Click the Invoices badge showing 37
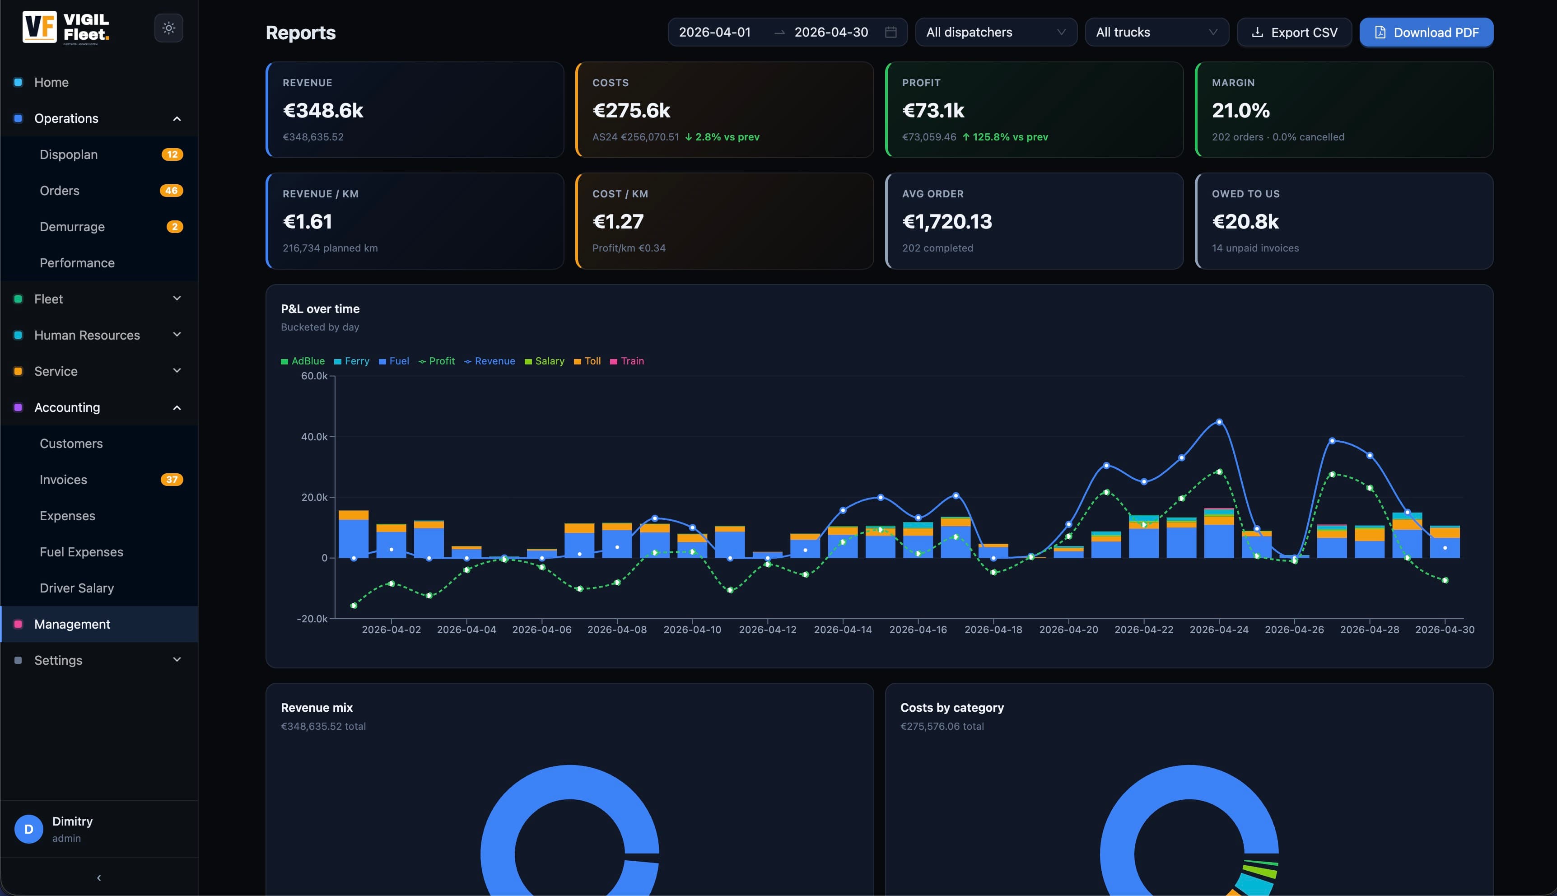Viewport: 1557px width, 896px height. 172,479
